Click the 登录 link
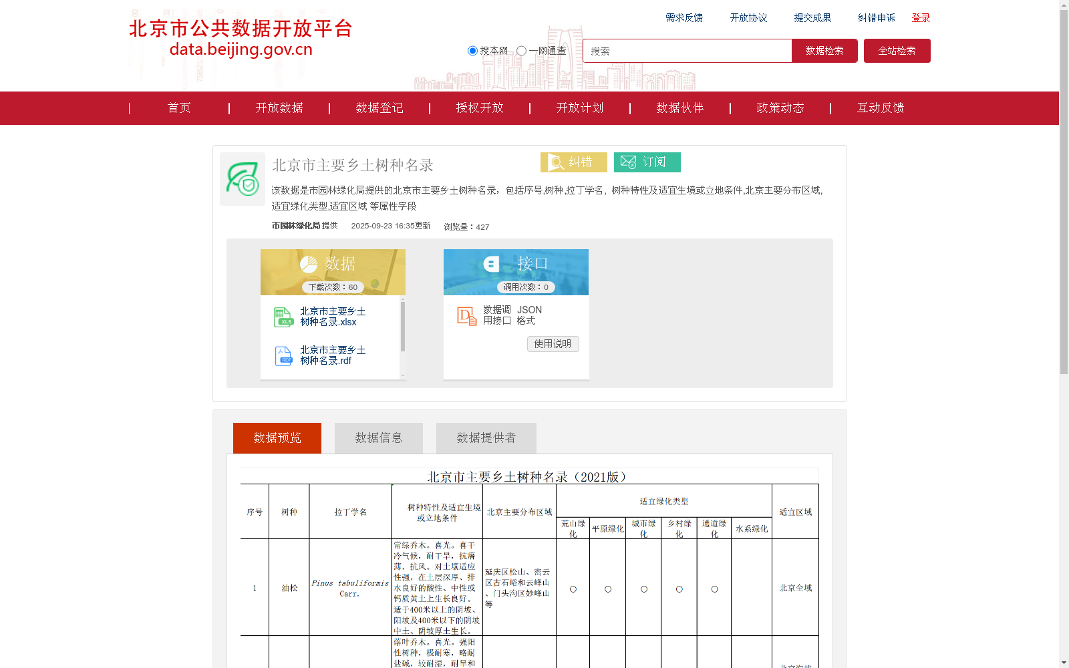1069x668 pixels. (921, 18)
